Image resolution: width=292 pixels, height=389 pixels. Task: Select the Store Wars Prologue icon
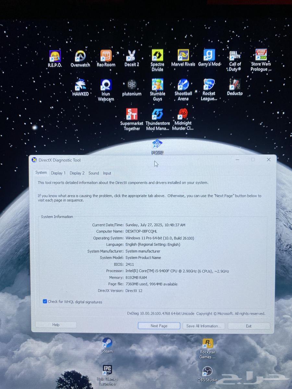[261, 60]
